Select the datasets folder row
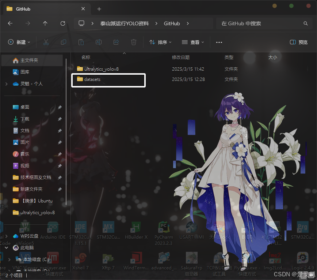Image resolution: width=317 pixels, height=280 pixels. click(x=108, y=80)
